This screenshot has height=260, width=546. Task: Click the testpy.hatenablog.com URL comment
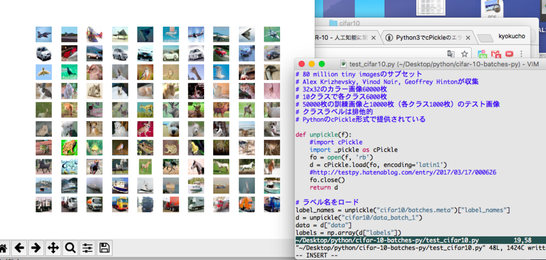[x=403, y=172]
